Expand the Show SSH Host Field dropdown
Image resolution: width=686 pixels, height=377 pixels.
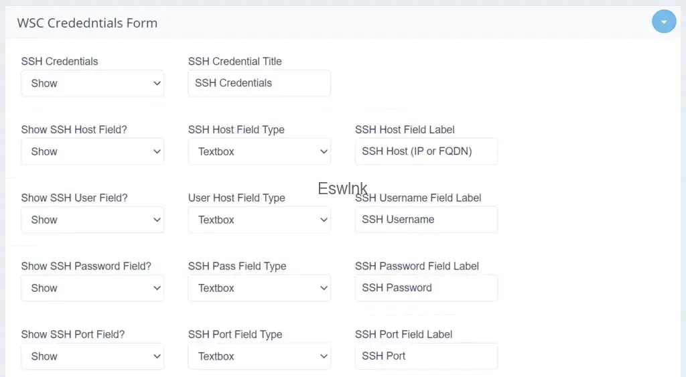click(92, 152)
